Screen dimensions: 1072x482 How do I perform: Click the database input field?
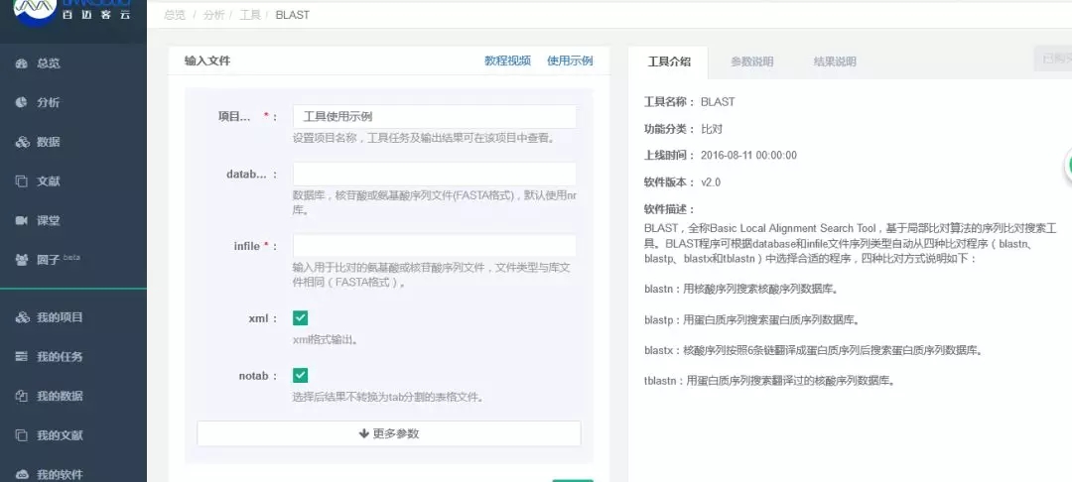click(x=434, y=175)
